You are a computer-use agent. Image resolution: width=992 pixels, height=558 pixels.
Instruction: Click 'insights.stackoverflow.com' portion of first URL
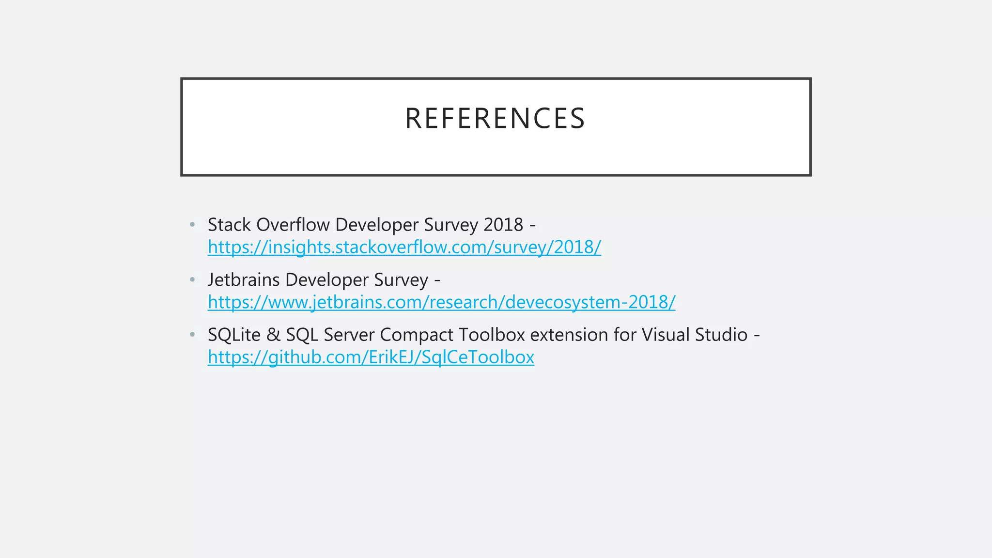click(378, 247)
